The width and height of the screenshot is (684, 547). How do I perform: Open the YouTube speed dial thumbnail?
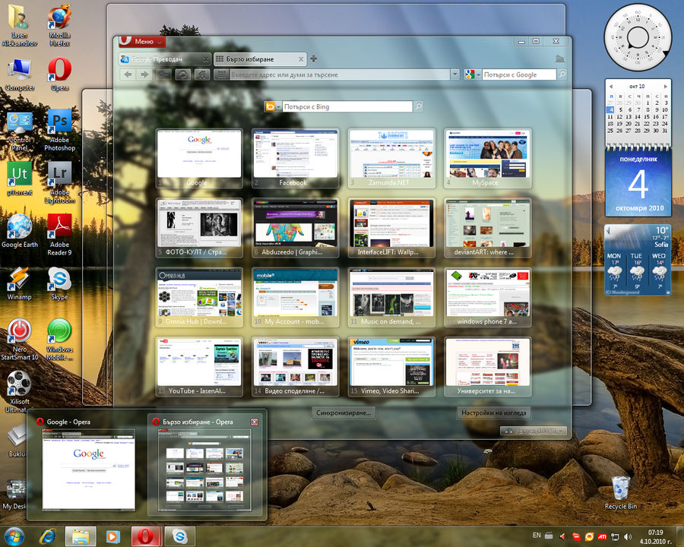click(199, 367)
